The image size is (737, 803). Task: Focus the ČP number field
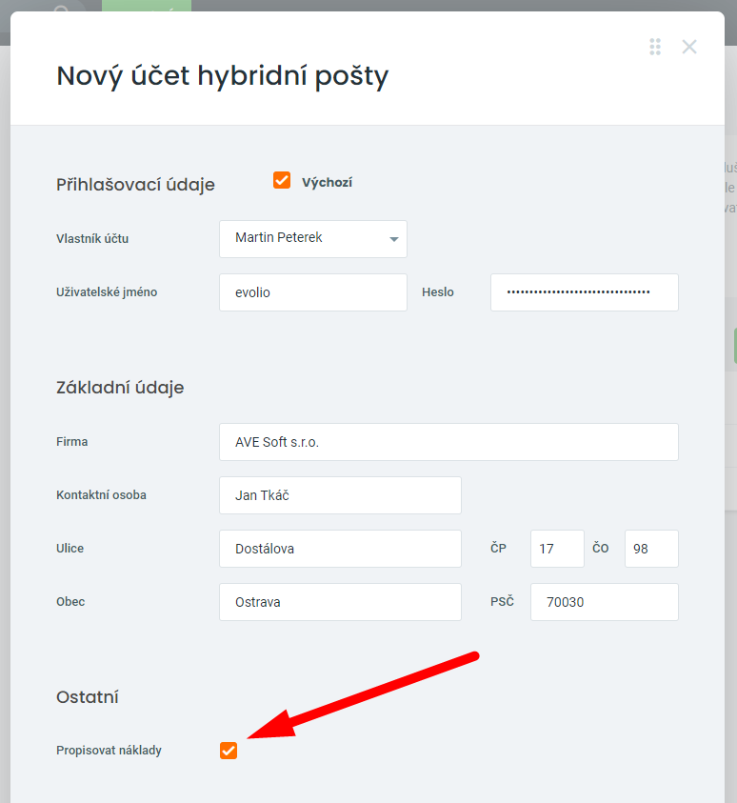(557, 549)
